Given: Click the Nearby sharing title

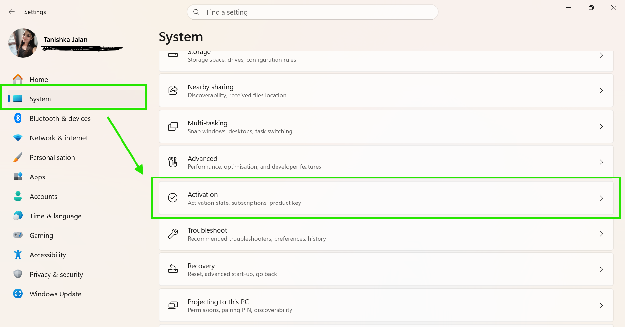Looking at the screenshot, I should tap(210, 87).
